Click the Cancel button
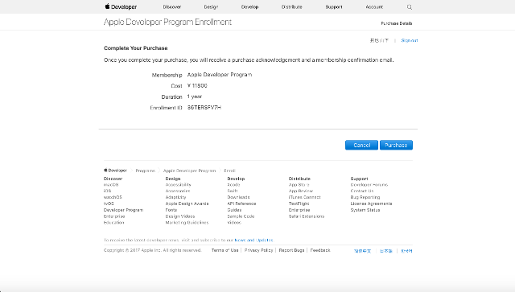The image size is (515, 292). pos(361,145)
